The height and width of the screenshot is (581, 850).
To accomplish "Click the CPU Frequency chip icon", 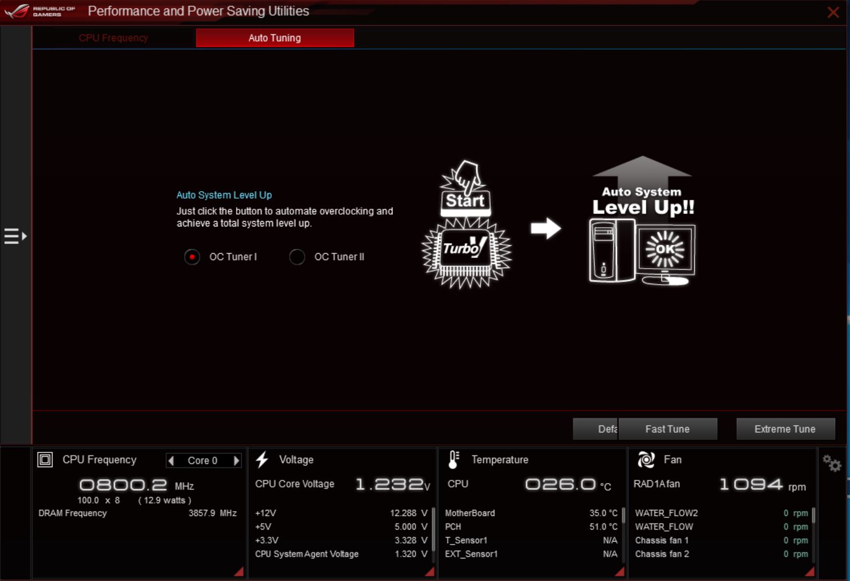I will pos(45,459).
